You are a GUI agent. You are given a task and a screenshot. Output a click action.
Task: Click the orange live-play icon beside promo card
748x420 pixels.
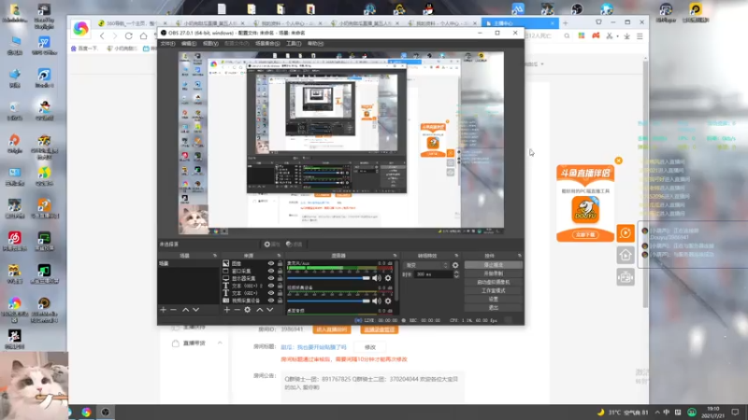click(626, 233)
